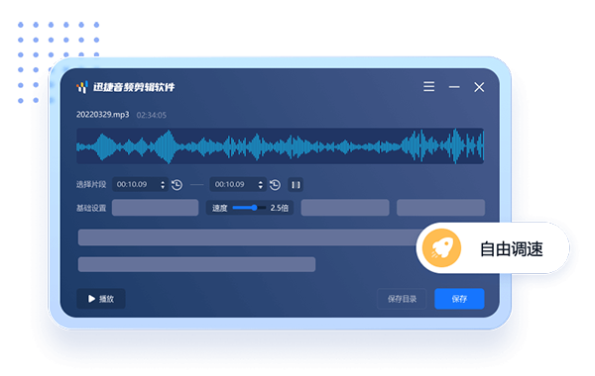This screenshot has width=595, height=376.
Task: Adjust the 速度 speed slider handle
Action: tap(254, 208)
